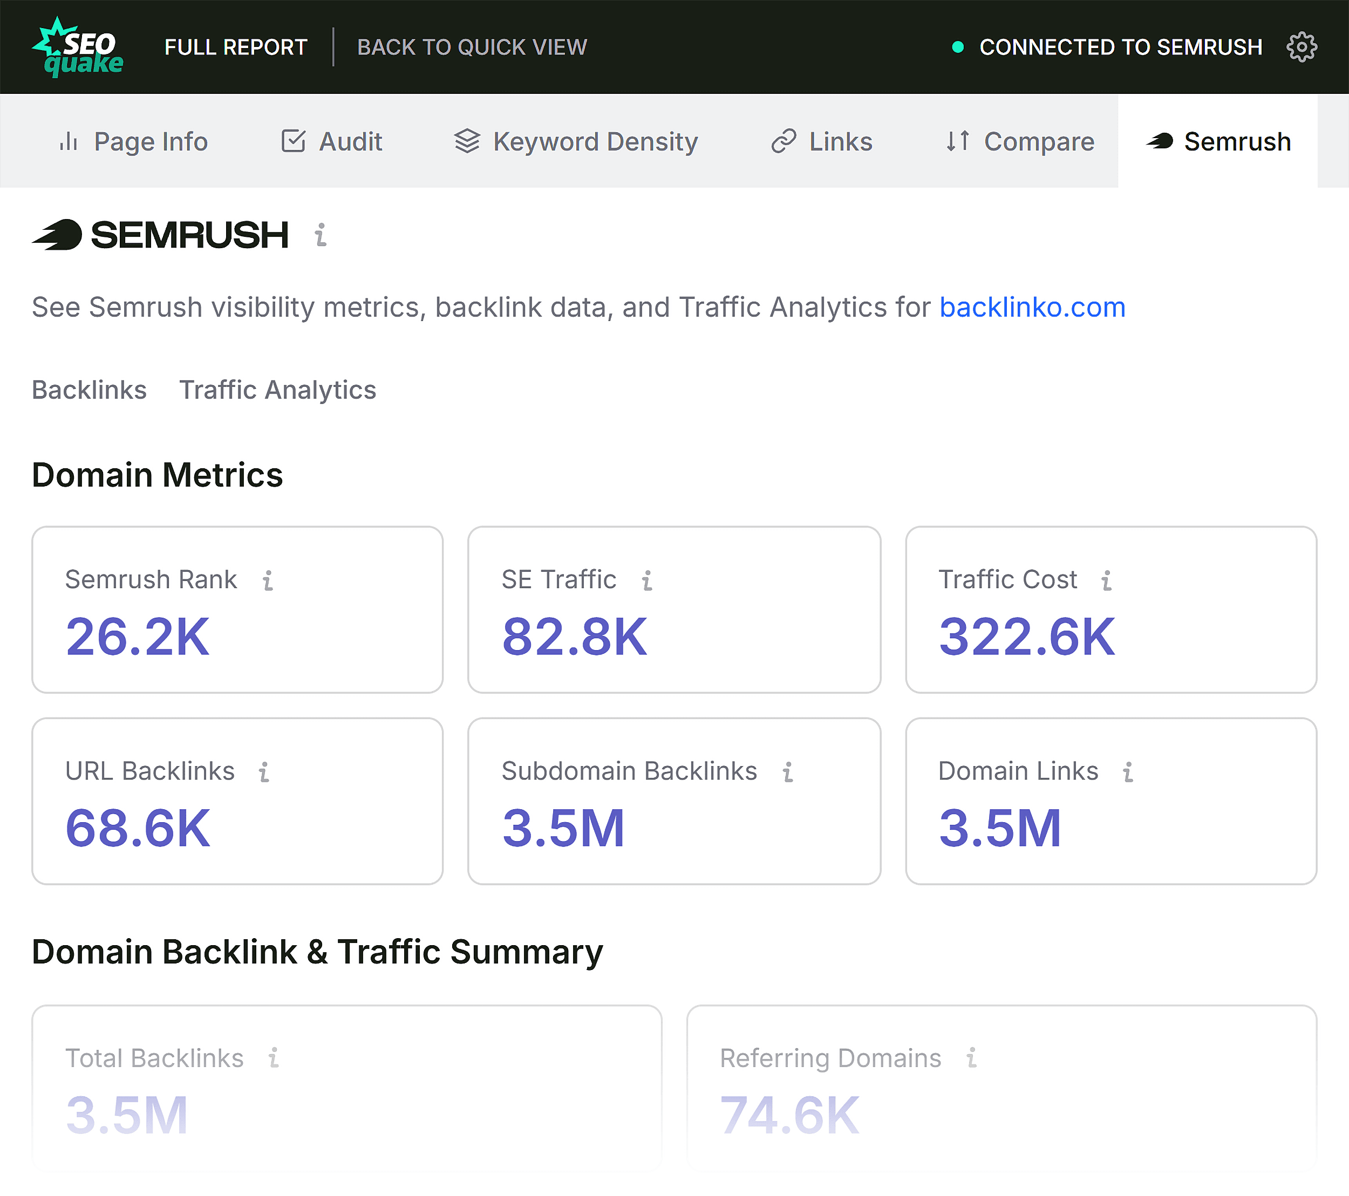
Task: Show info for Total Backlinks
Action: point(273,1057)
